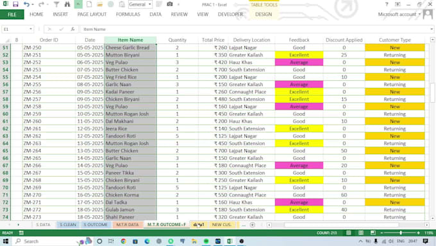Switch to the S.OUTCOME sheet
The width and height of the screenshot is (436, 246).
(96, 225)
